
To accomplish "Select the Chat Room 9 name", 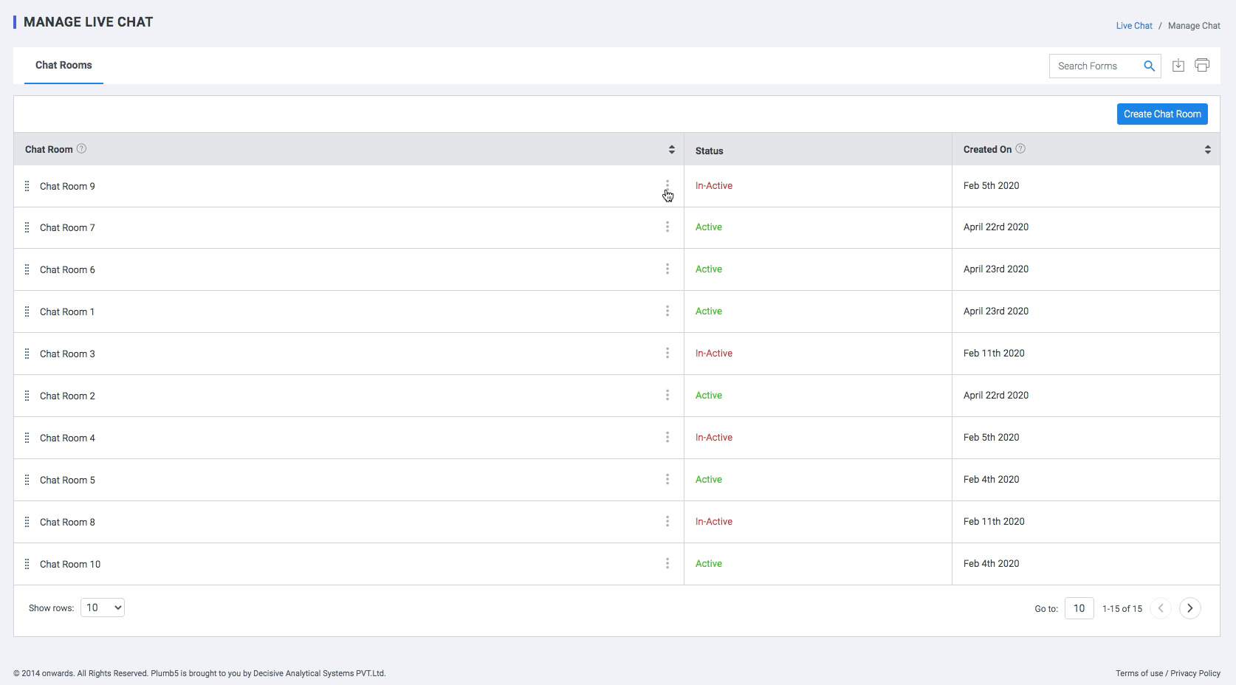I will tap(67, 186).
